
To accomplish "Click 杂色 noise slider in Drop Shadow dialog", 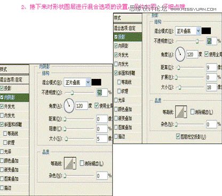I will pyautogui.click(x=189, y=124).
